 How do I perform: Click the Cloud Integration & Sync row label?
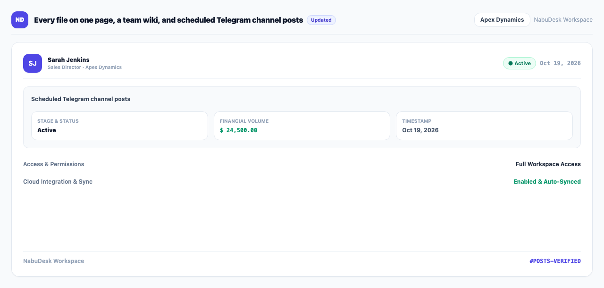(x=58, y=182)
